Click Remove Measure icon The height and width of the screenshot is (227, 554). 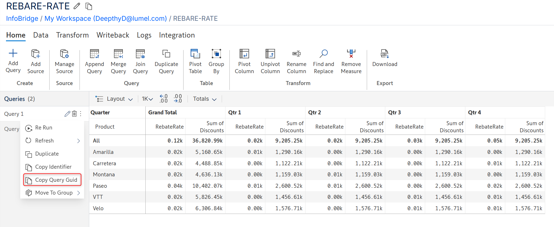coord(351,54)
